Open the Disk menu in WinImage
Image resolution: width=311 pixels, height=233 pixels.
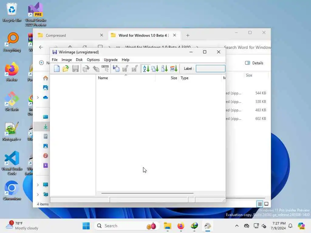(x=79, y=60)
